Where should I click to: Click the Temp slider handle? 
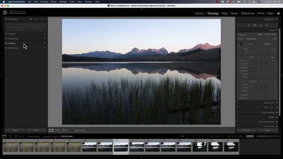[x=258, y=49]
